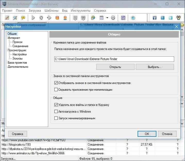185x161 pixels.
Task: Select Соединение in settings tree
Action: coord(20,46)
